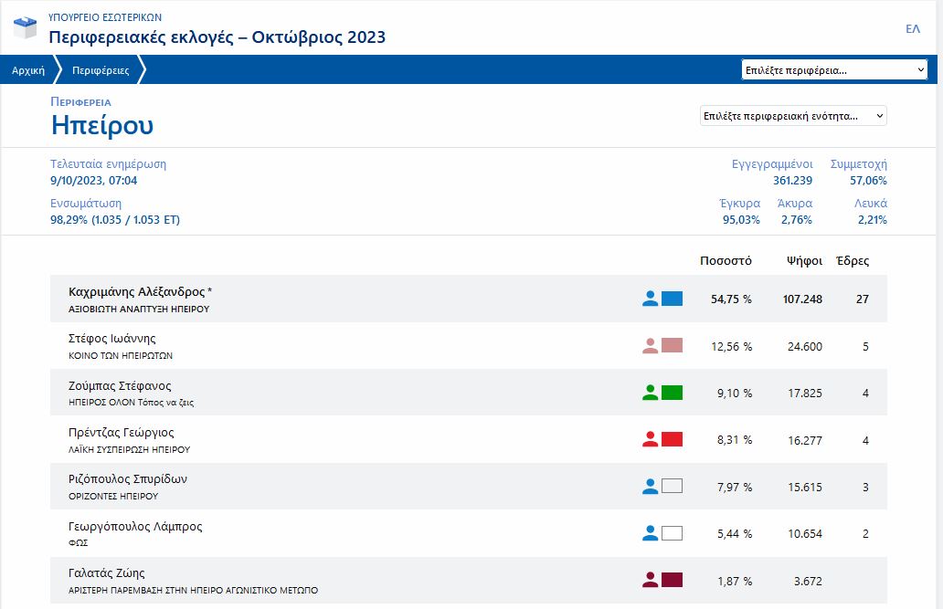Click the red color swatch for Πρέντζας

672,439
